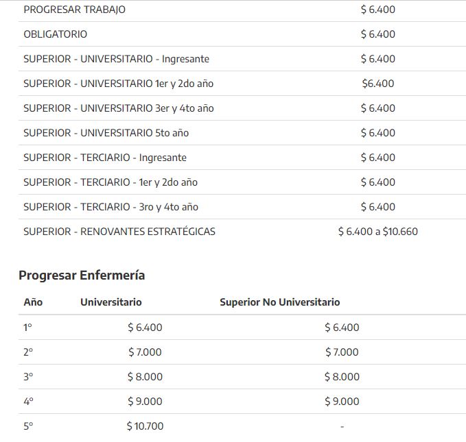
Task: Click the Progresar Enfermería heading
Action: point(82,275)
